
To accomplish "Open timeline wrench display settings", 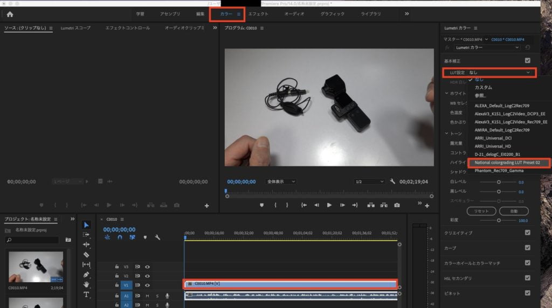I will coord(157,237).
